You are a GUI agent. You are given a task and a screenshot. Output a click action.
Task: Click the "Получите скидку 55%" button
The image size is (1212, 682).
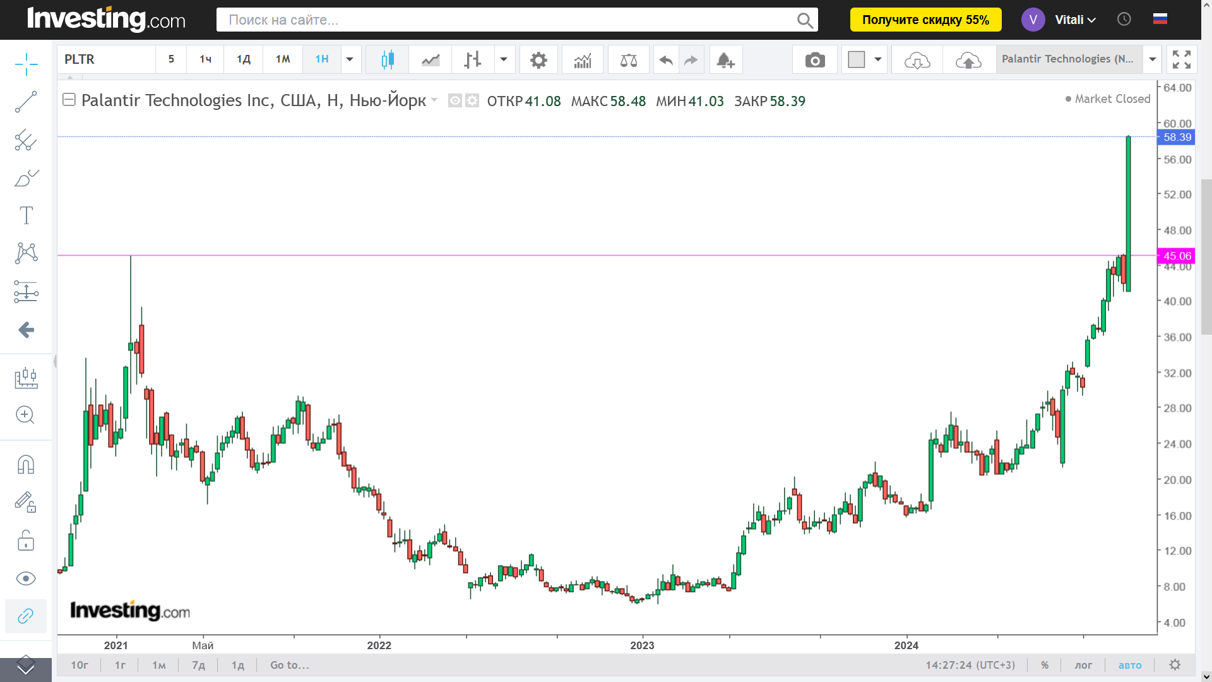click(925, 20)
